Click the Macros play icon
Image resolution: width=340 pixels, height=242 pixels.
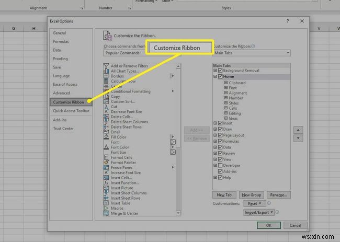coord(106,208)
